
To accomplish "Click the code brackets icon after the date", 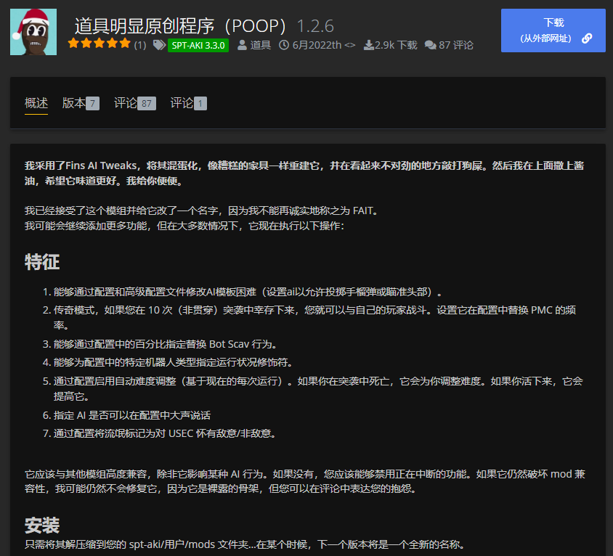I will click(349, 44).
